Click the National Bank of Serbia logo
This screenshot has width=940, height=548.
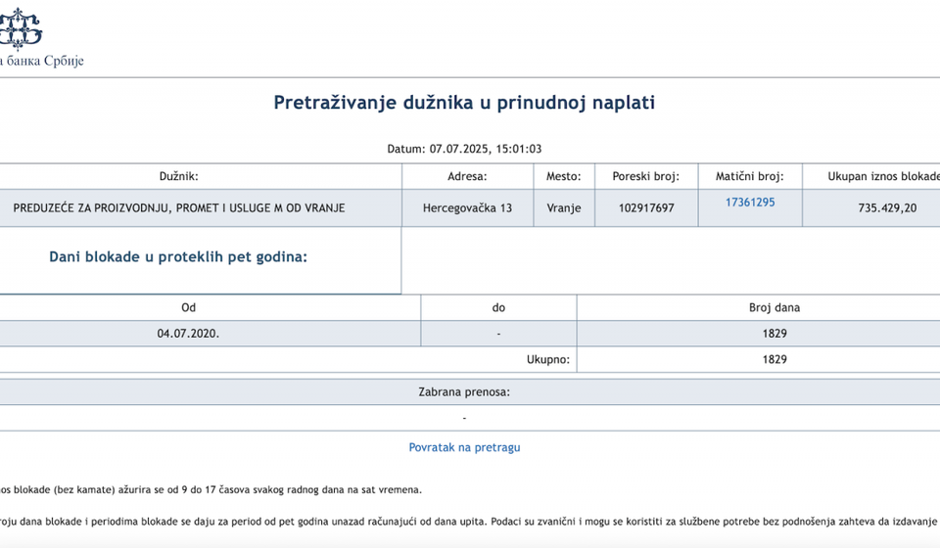(21, 28)
